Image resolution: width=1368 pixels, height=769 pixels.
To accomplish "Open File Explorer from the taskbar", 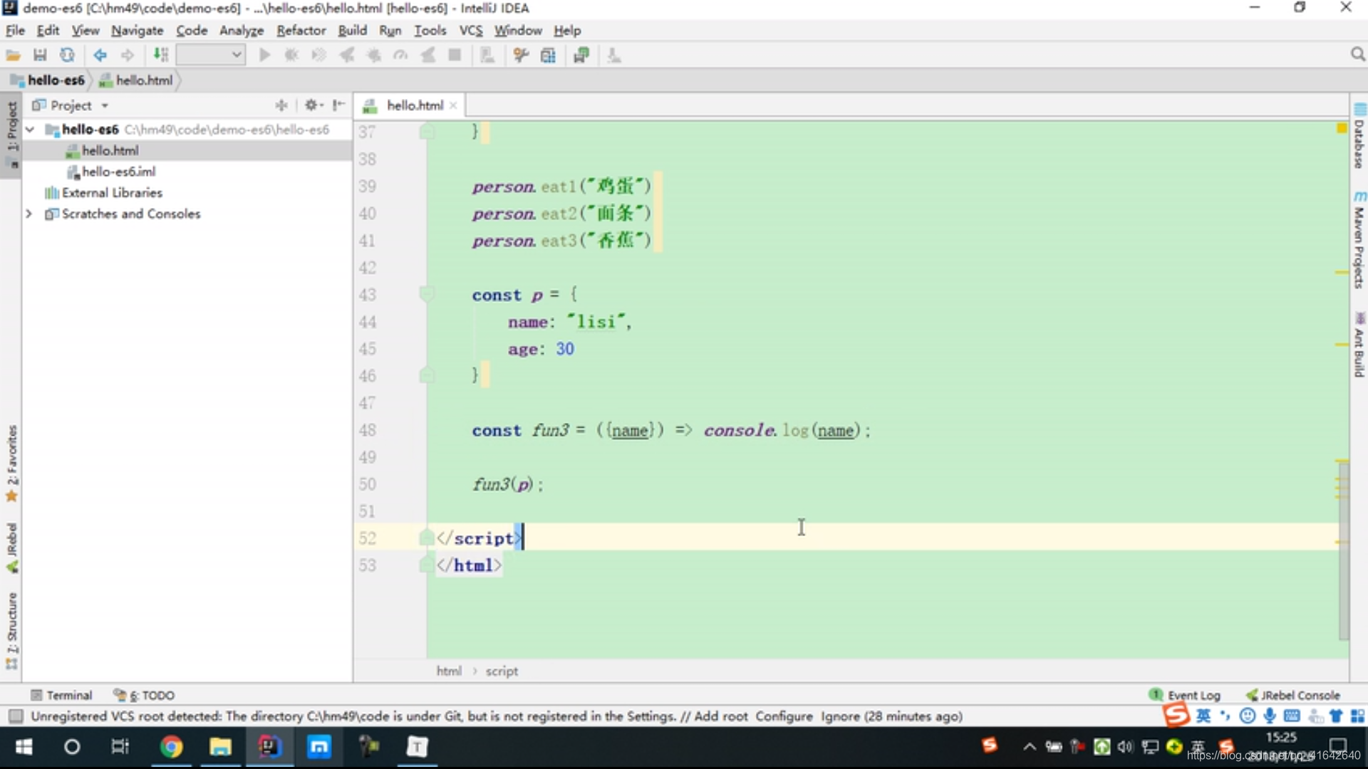I will click(x=220, y=747).
